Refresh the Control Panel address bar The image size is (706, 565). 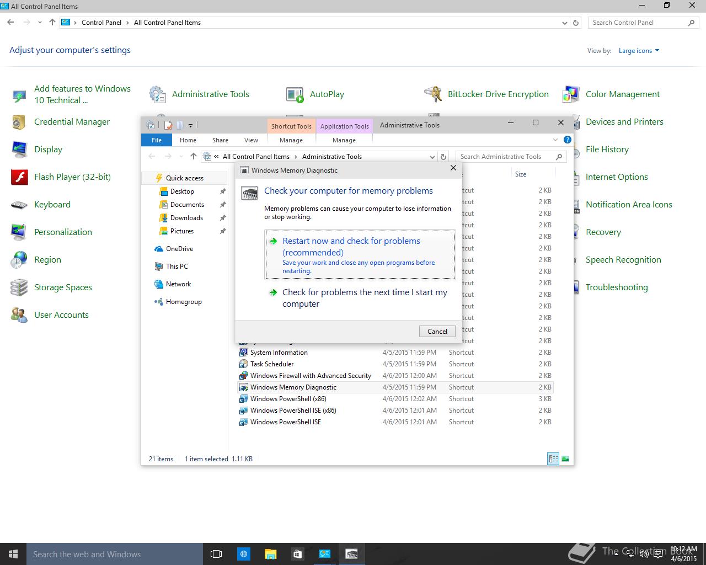pyautogui.click(x=576, y=23)
